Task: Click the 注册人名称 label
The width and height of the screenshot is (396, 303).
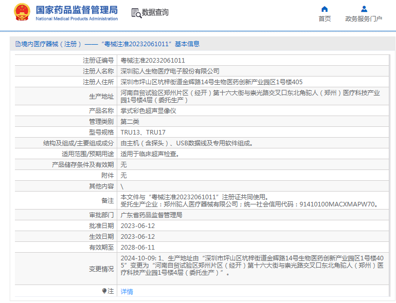Action: click(x=98, y=71)
